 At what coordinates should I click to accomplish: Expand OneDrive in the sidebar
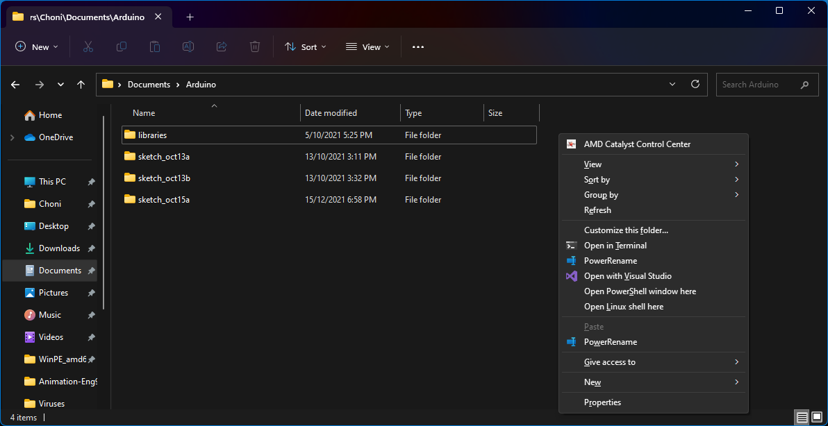[13, 137]
